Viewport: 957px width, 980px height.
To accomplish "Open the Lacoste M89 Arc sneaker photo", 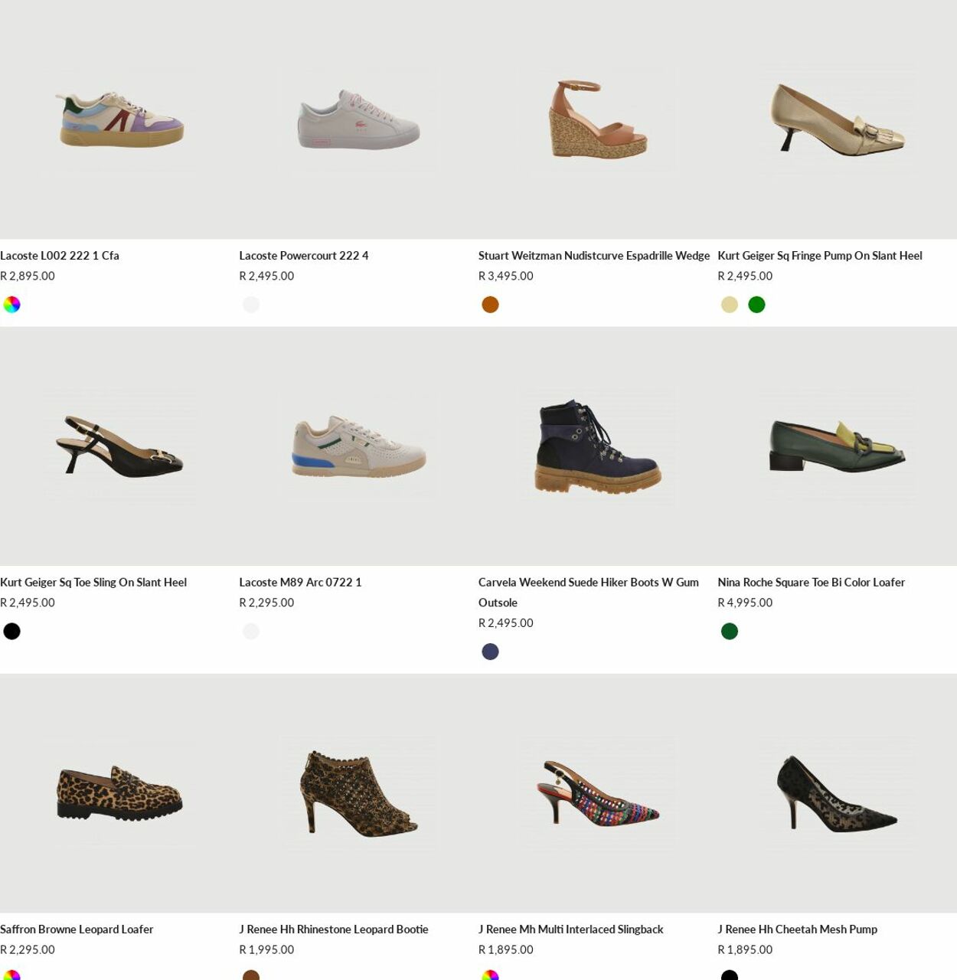I will tap(358, 446).
